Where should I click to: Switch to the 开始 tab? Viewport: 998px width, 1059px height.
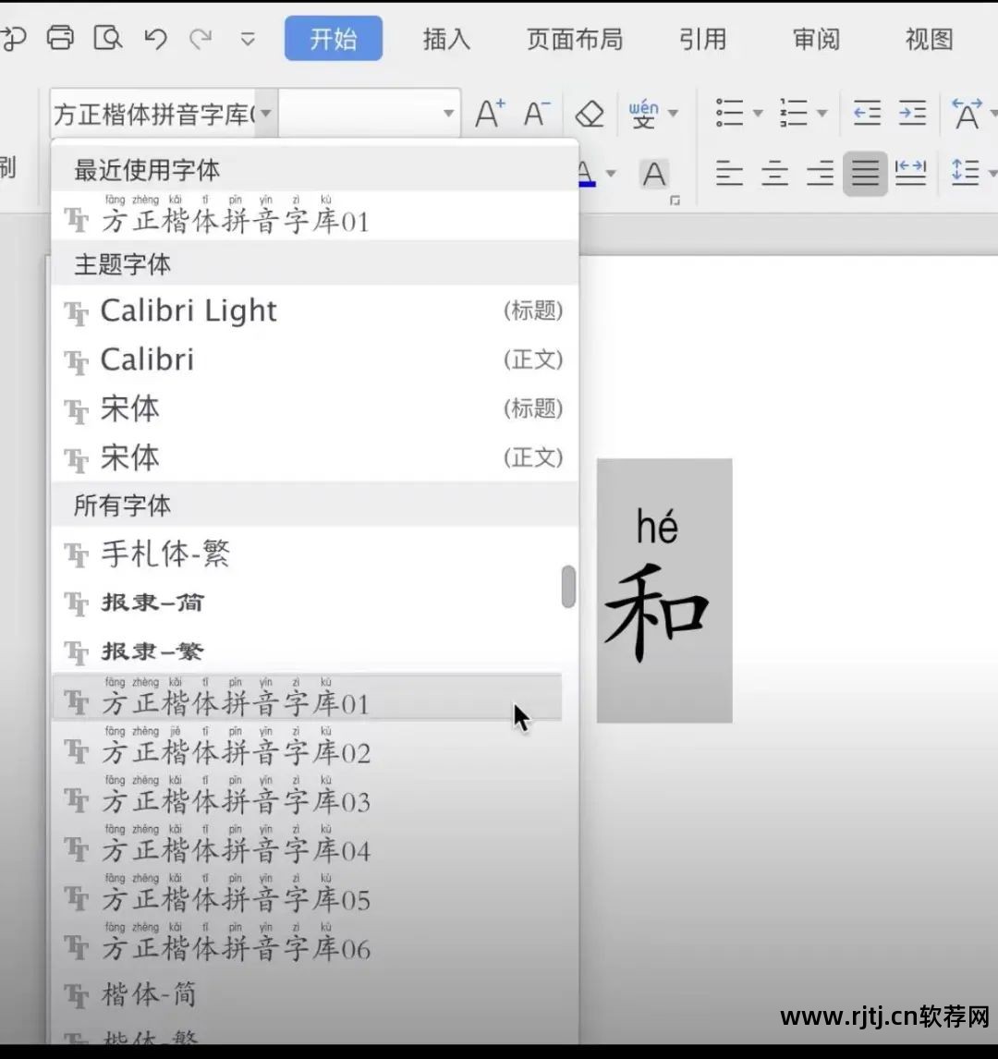pos(334,39)
